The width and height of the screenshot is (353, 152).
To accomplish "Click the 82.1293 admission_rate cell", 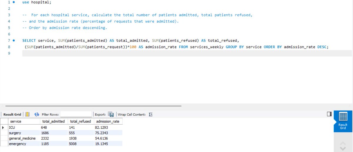I will click(x=108, y=128).
